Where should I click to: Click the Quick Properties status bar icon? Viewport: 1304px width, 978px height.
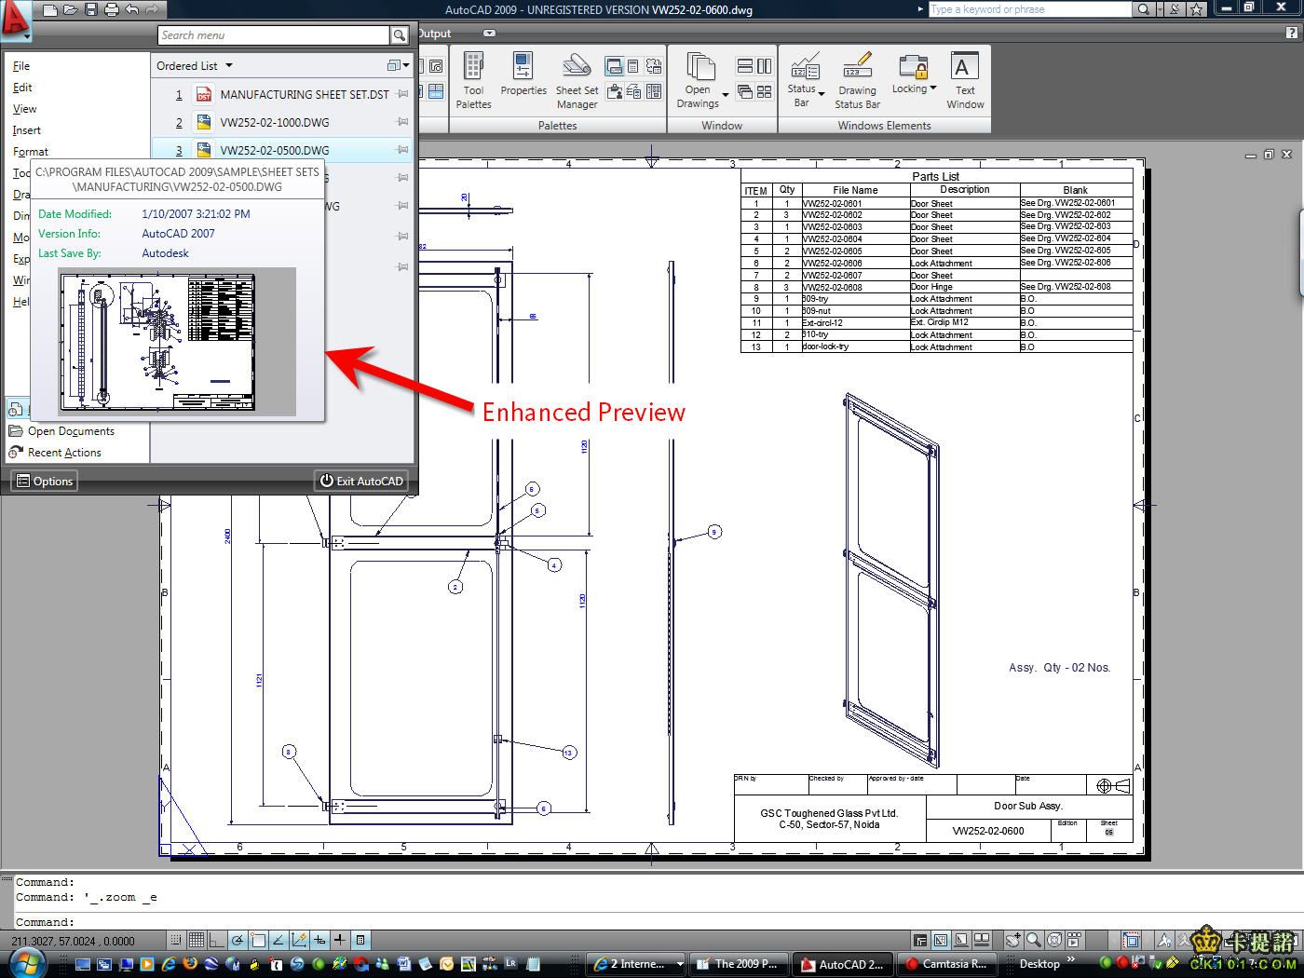[360, 940]
